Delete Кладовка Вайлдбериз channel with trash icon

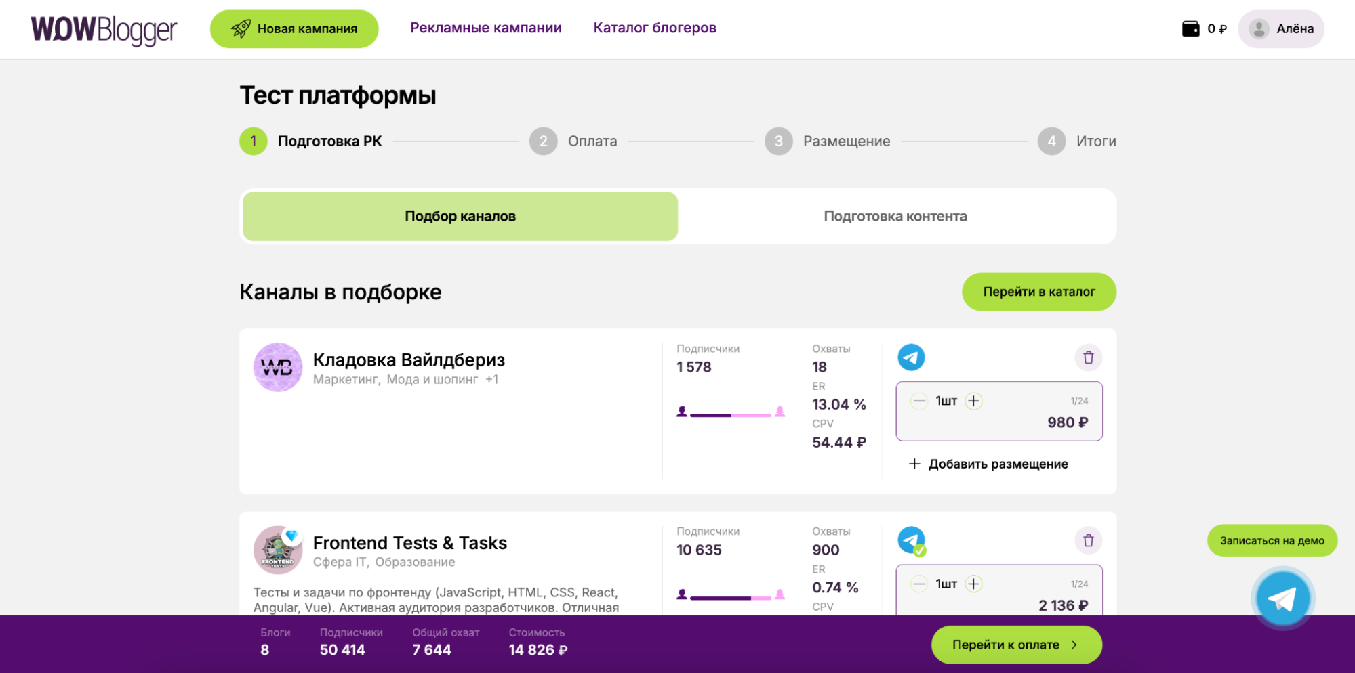[1088, 357]
